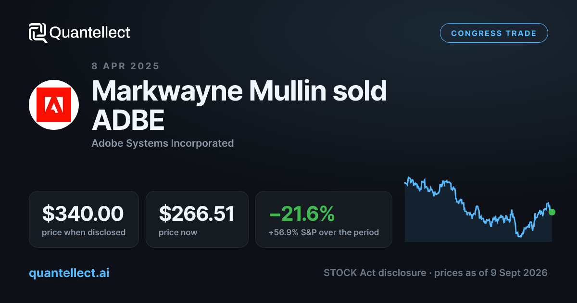Click the Quantellect logo icon
Viewport: 577px width, 303px height.
point(38,33)
